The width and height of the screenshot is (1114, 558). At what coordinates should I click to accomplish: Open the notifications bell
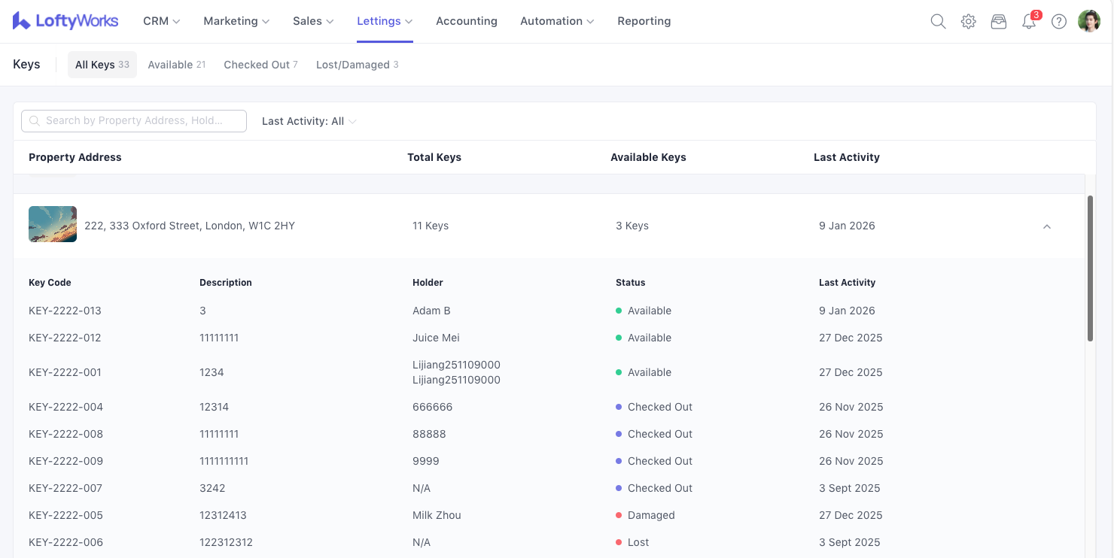coord(1029,22)
